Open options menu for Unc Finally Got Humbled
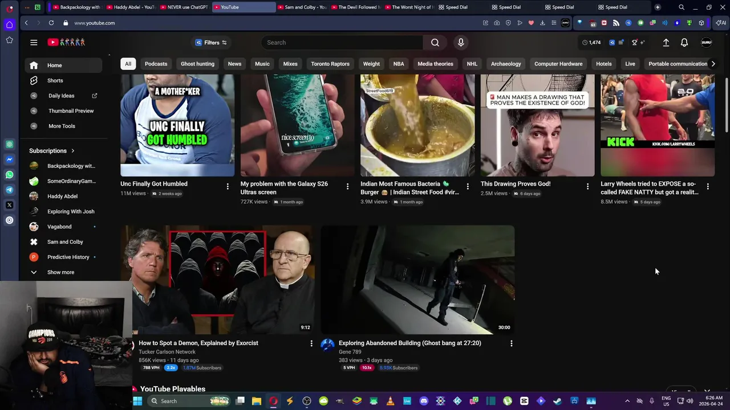 click(x=228, y=186)
